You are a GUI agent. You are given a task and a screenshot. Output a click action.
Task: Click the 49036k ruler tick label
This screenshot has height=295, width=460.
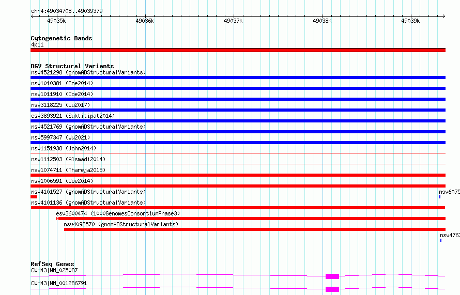145,21
